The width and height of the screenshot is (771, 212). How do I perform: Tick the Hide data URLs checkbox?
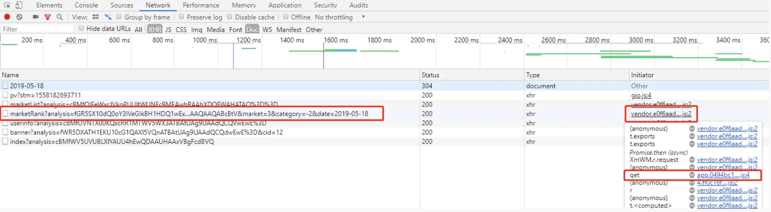click(x=81, y=28)
